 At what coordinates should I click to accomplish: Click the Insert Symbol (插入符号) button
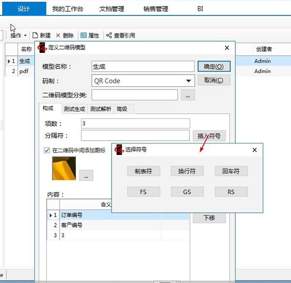pos(209,136)
